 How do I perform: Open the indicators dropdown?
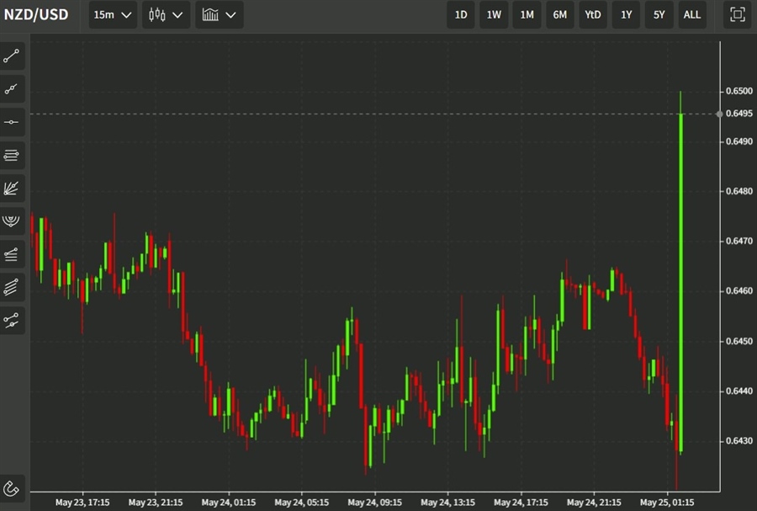220,14
